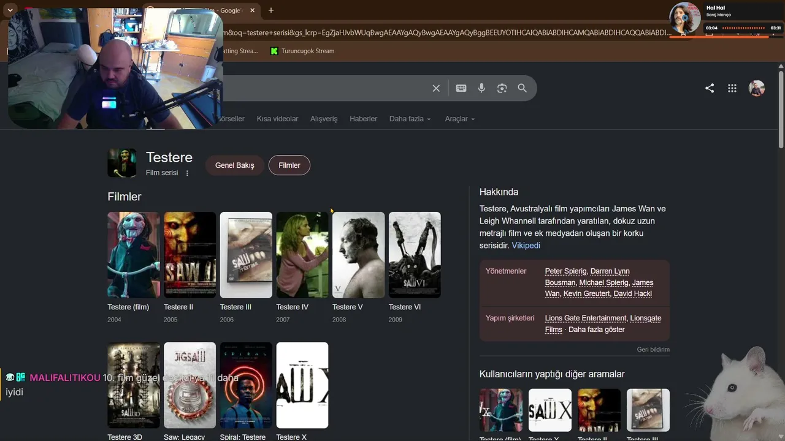Open the Testere IV poster
Screen dimensions: 785x441
[302, 255]
